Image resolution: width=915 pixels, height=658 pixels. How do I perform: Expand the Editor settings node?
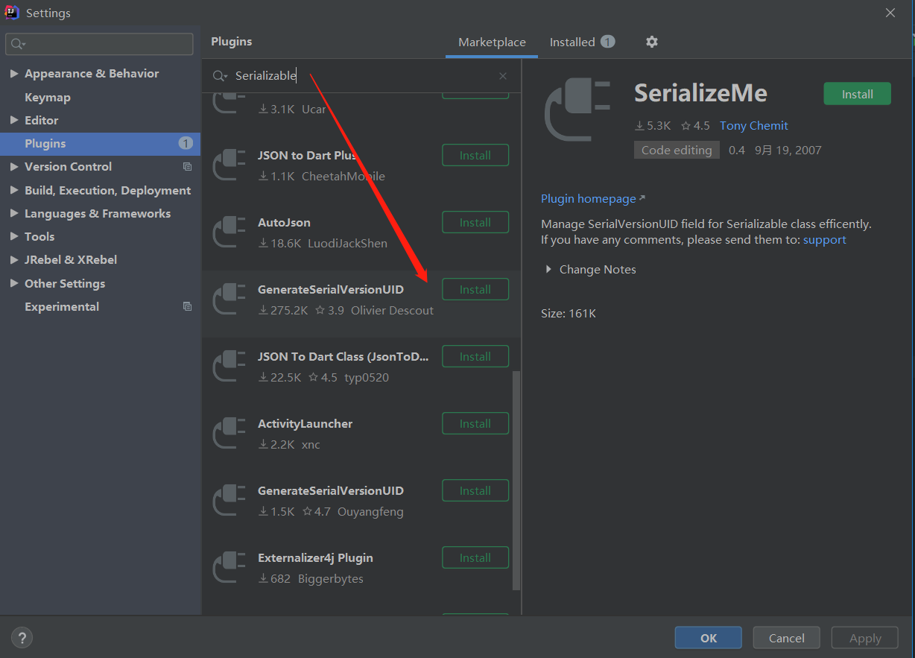[x=14, y=120]
